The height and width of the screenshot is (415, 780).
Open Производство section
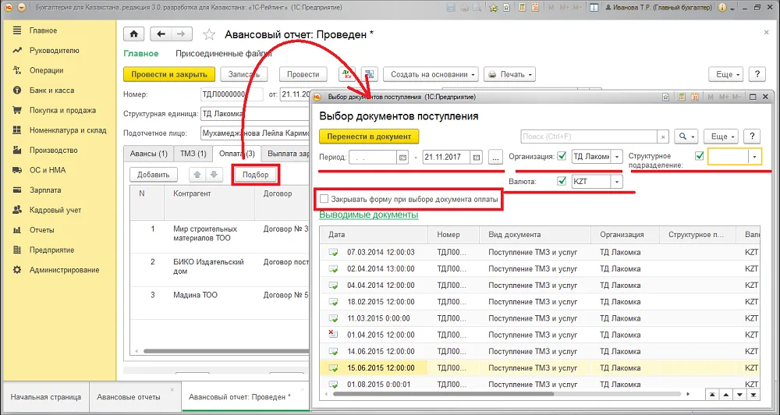(x=54, y=150)
